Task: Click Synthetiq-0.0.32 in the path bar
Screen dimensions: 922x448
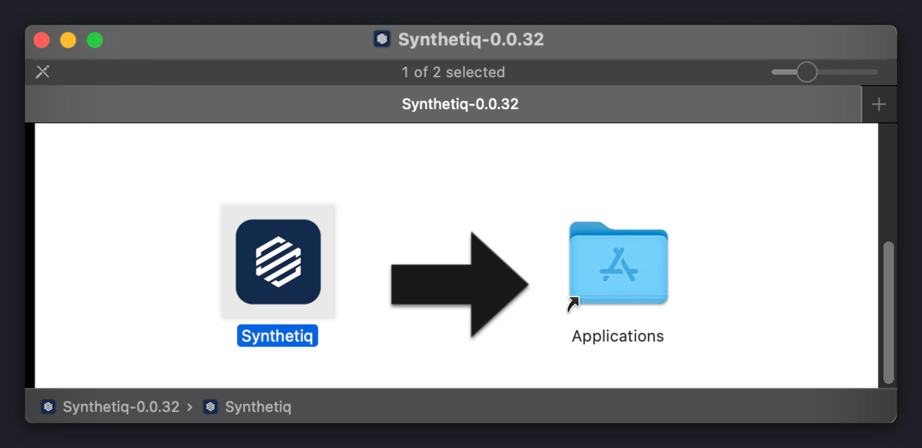Action: (x=121, y=407)
